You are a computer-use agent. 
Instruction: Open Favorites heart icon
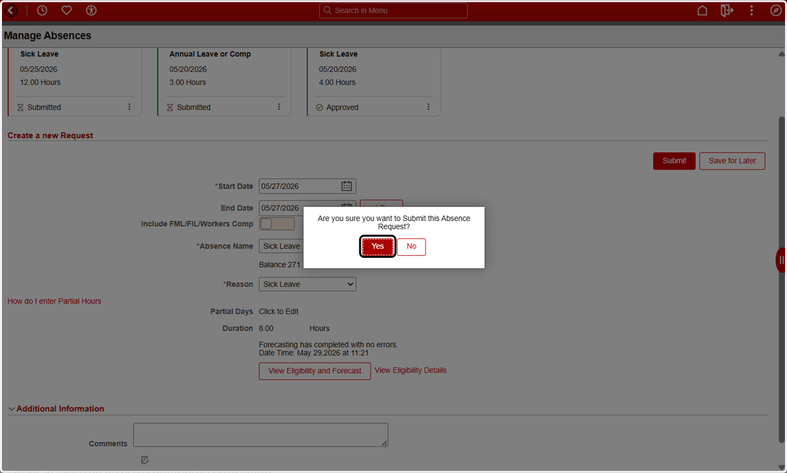(66, 10)
